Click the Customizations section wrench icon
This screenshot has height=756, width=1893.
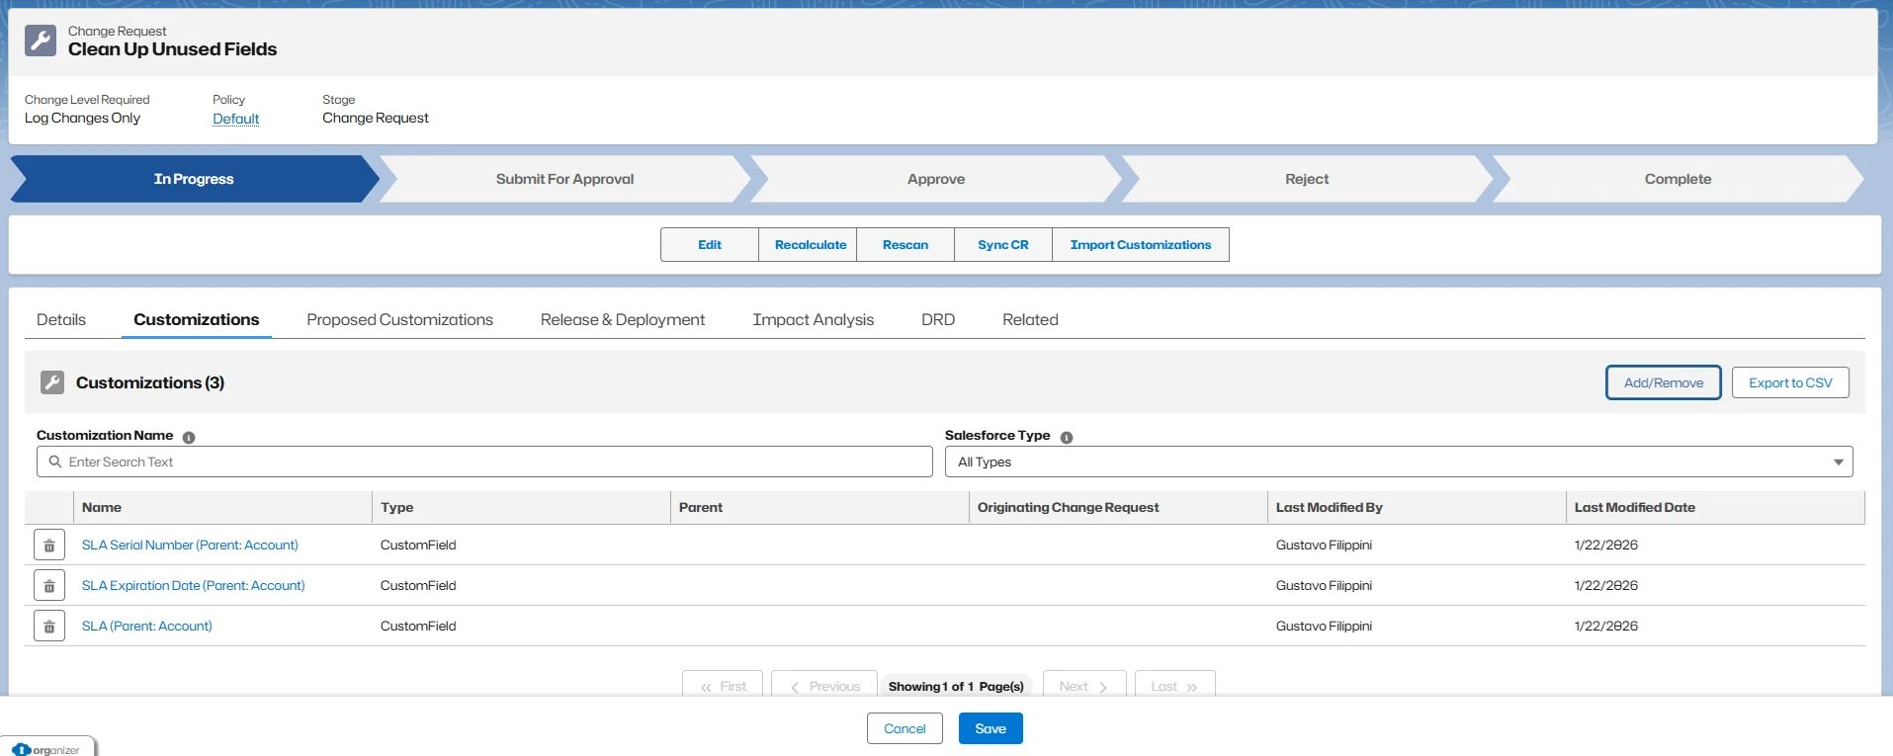(52, 382)
